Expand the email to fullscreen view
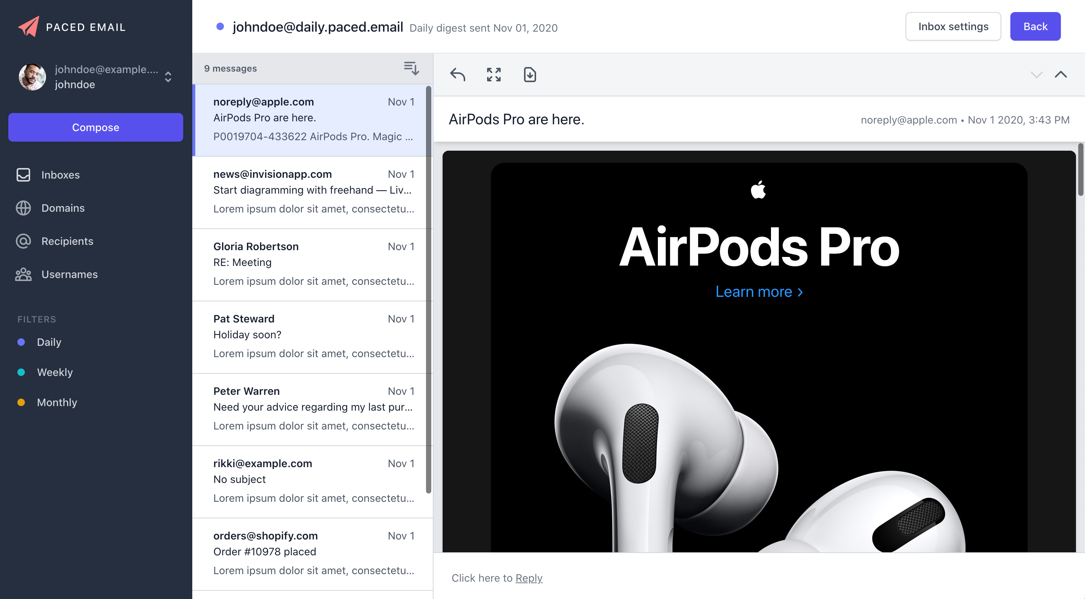The height and width of the screenshot is (599, 1085). tap(493, 75)
